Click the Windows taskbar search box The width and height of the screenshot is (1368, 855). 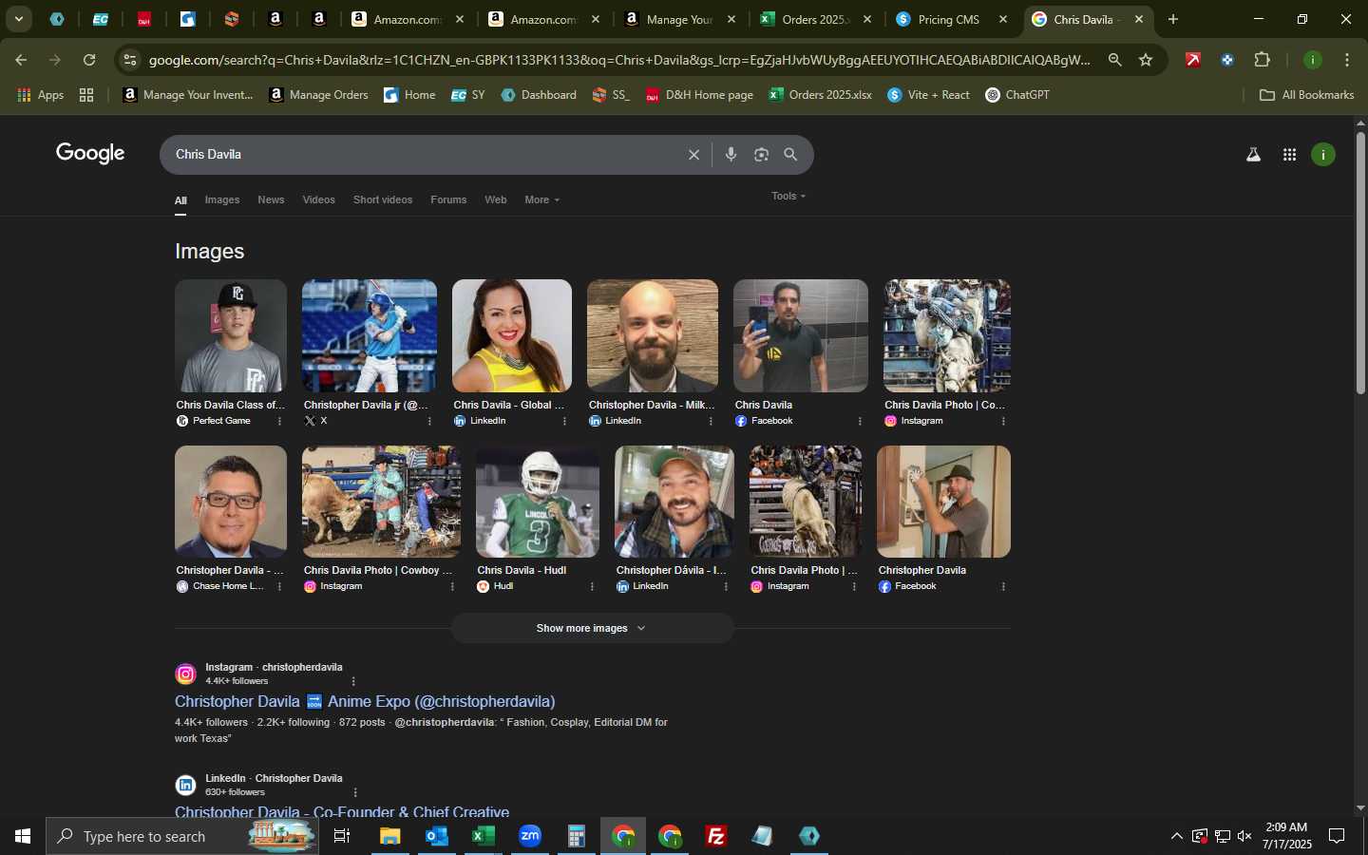click(182, 836)
